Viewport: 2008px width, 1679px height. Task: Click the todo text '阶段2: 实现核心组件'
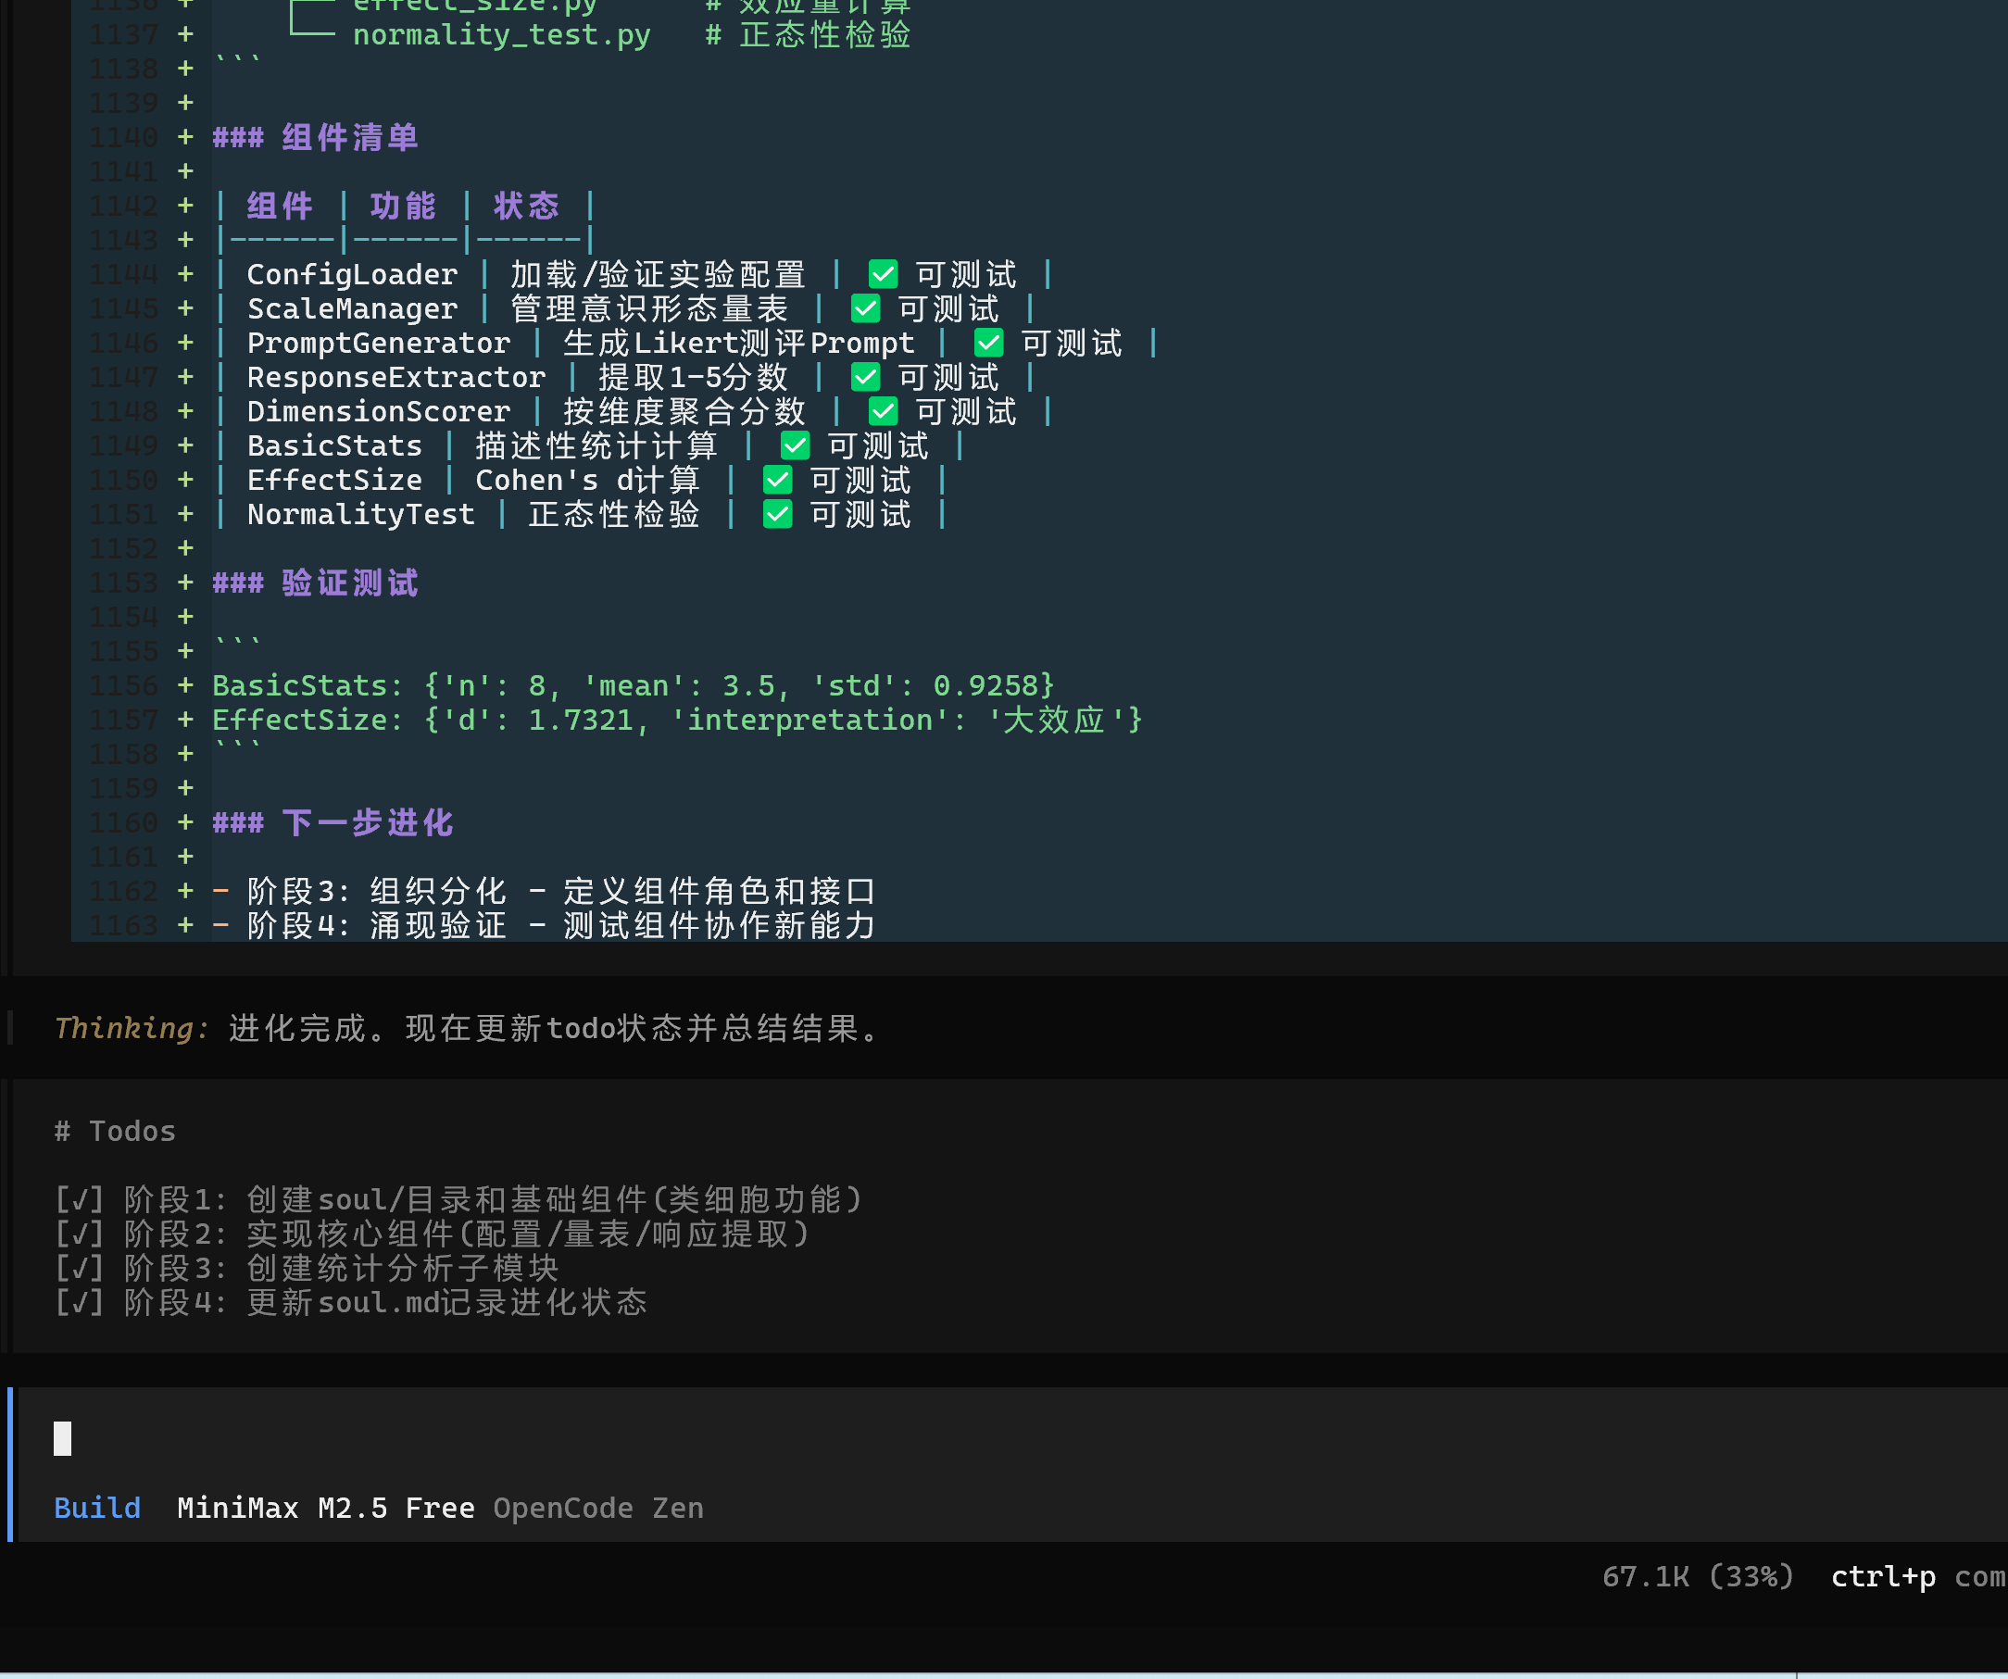(467, 1234)
